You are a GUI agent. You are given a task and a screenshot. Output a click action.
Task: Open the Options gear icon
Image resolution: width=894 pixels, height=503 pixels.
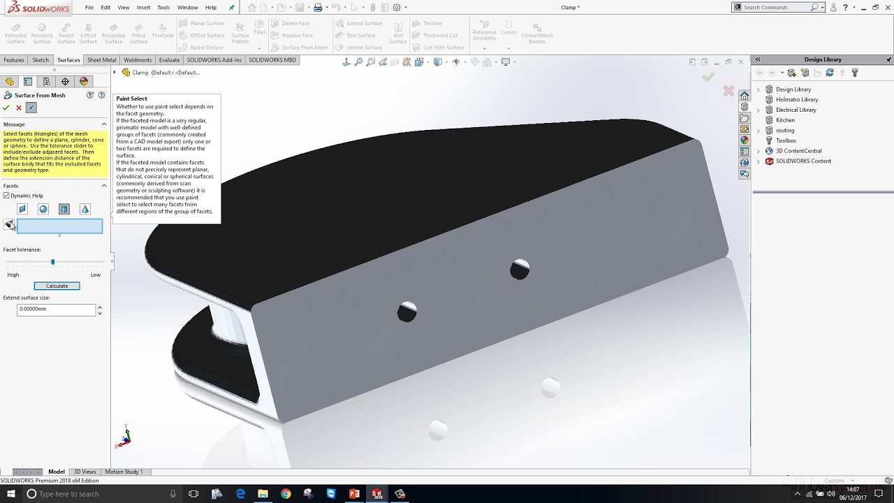tap(397, 8)
